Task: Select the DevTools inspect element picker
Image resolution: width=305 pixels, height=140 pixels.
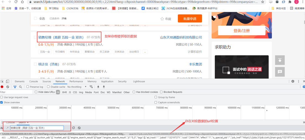Action: [x=2, y=82]
